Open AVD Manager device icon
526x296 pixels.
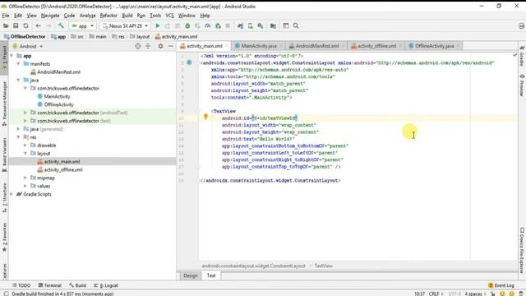coord(250,25)
